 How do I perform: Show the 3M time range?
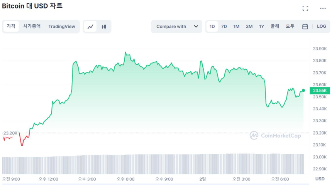[249, 27]
